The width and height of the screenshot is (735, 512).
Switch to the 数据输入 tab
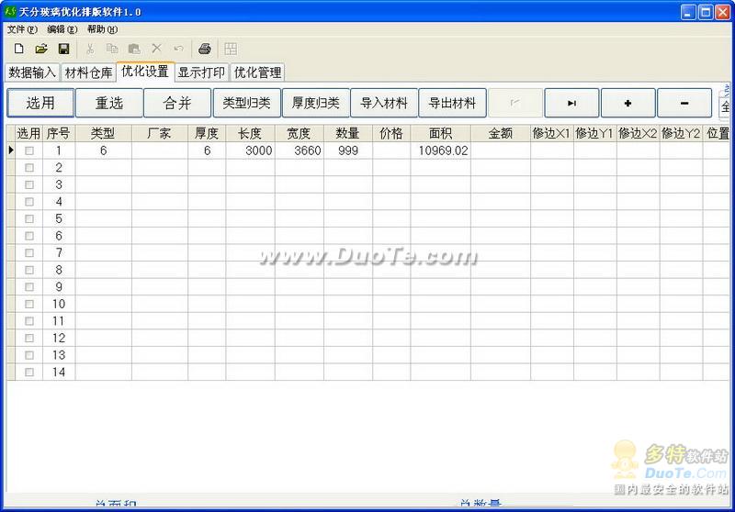pos(32,72)
